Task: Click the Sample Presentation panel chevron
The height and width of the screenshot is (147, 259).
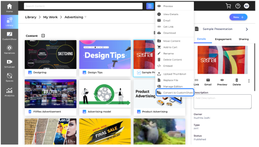Action: pyautogui.click(x=247, y=29)
